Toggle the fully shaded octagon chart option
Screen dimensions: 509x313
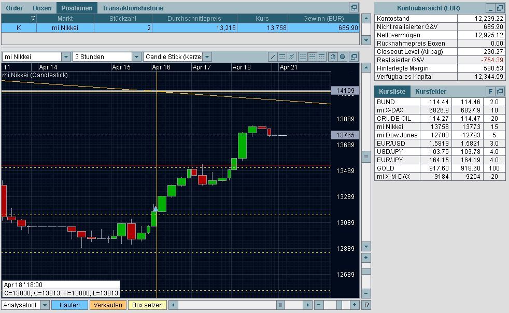click(342, 57)
